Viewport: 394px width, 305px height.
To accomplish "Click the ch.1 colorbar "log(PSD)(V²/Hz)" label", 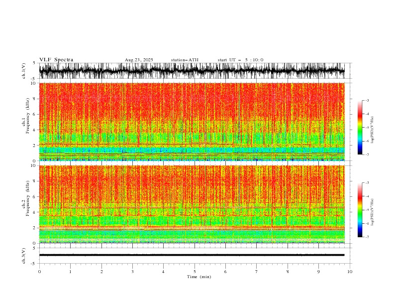I will [372, 130].
